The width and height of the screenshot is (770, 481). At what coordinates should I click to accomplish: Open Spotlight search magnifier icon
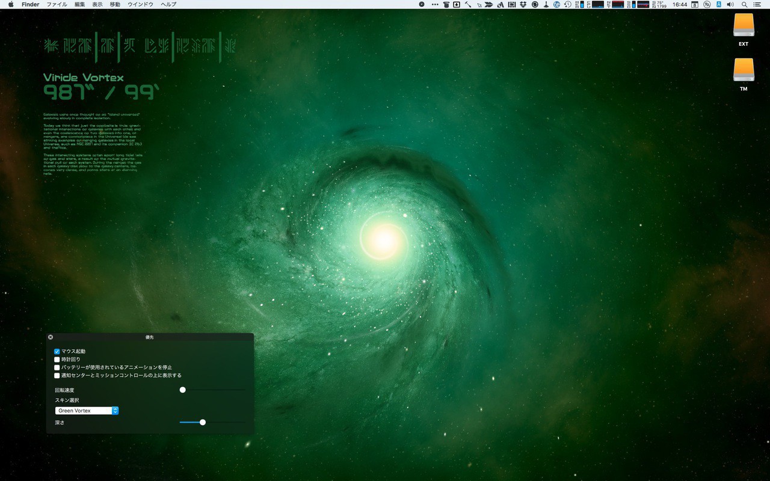745,4
